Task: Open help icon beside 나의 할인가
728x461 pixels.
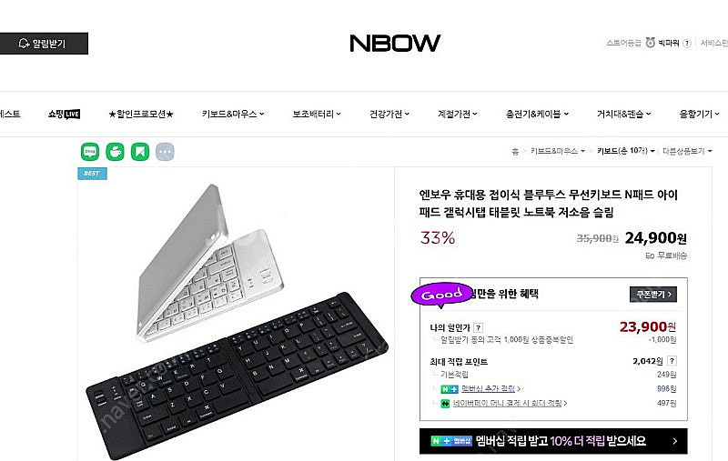Action: tap(479, 327)
